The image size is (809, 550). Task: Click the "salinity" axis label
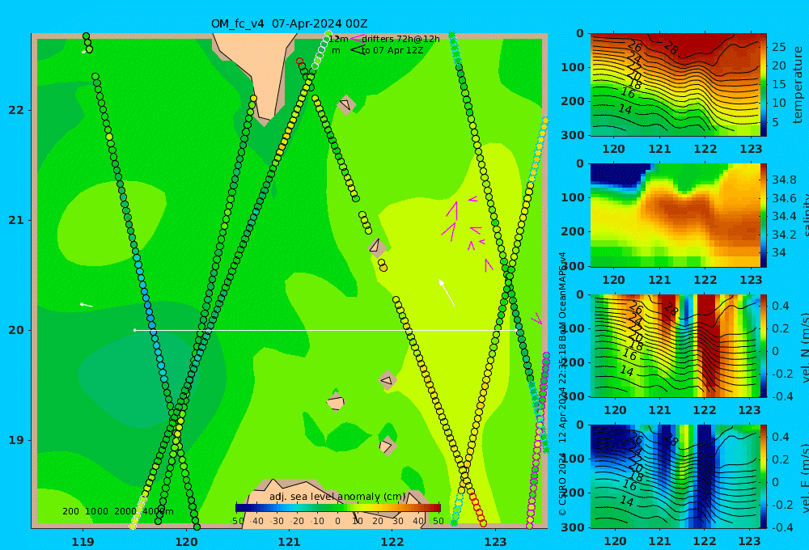804,216
